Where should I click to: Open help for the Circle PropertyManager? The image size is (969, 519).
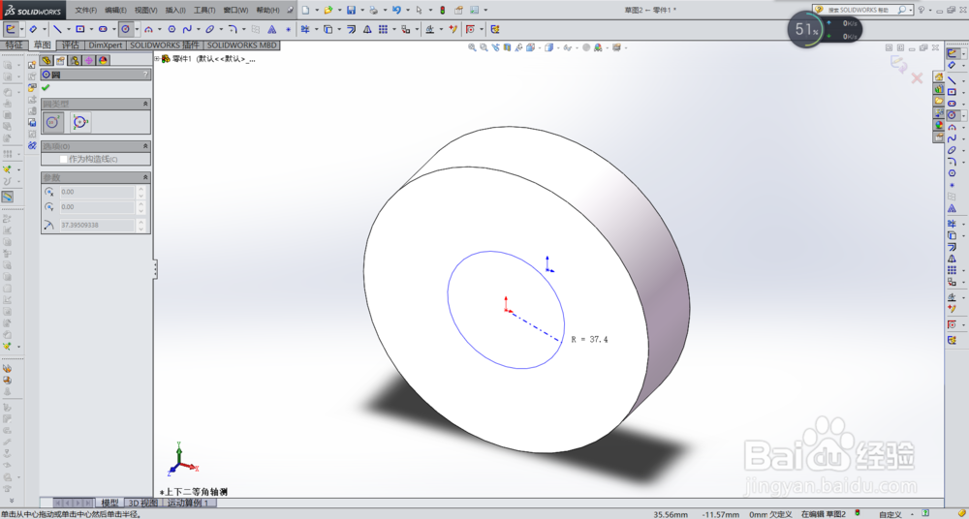click(x=146, y=75)
